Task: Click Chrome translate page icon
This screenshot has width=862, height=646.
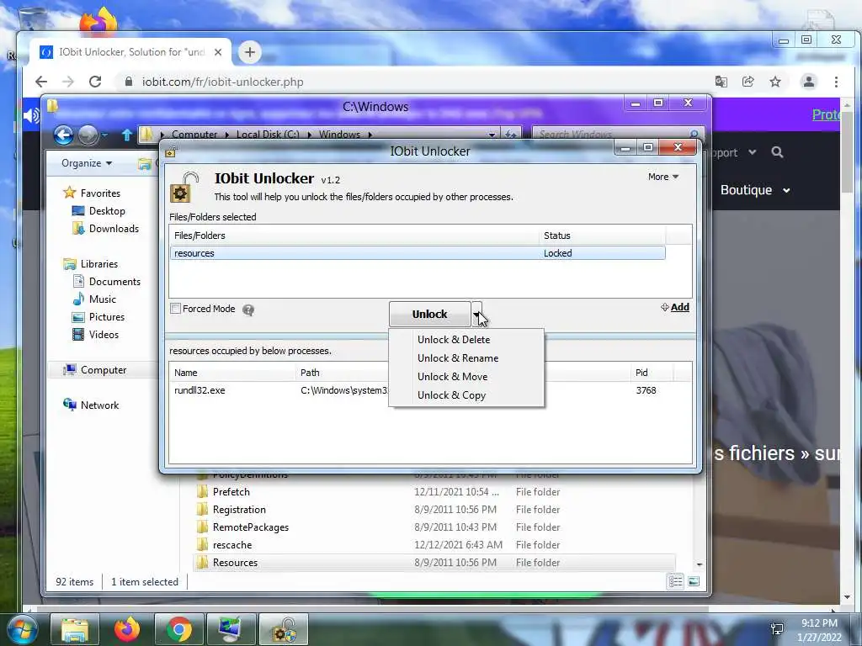Action: click(x=721, y=82)
